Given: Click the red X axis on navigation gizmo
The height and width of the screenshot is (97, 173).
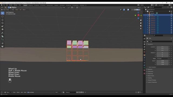Looking at the screenshot, I should tap(138, 15).
